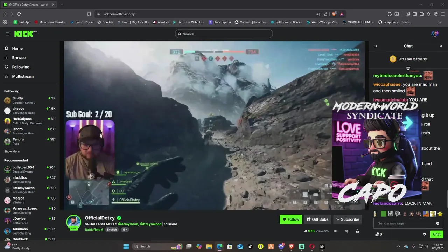
Task: Reload the page
Action: [x=19, y=14]
